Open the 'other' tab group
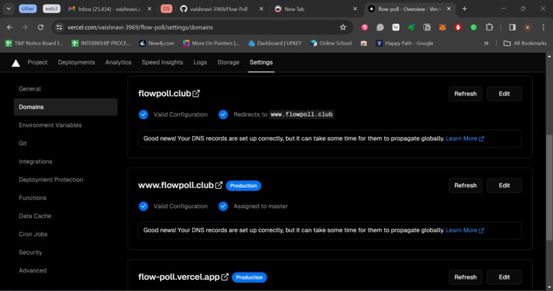The image size is (553, 291). [x=27, y=9]
